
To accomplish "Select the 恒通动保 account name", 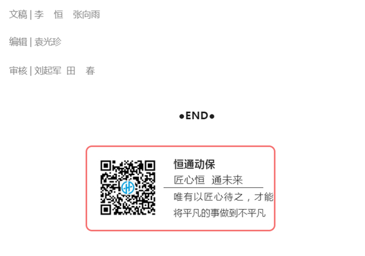I will coord(195,164).
